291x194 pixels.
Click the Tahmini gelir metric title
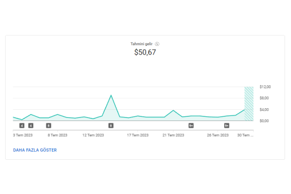(x=141, y=44)
